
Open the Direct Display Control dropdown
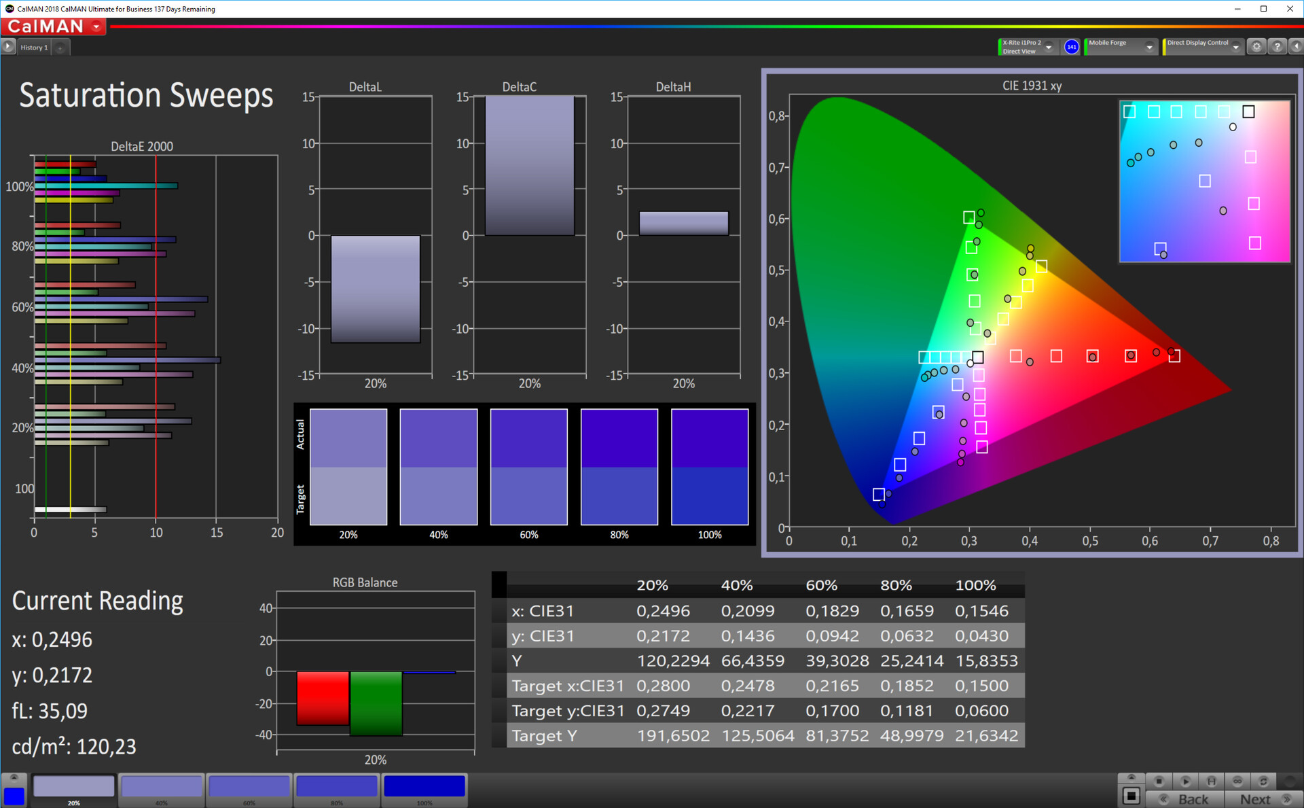click(1235, 47)
